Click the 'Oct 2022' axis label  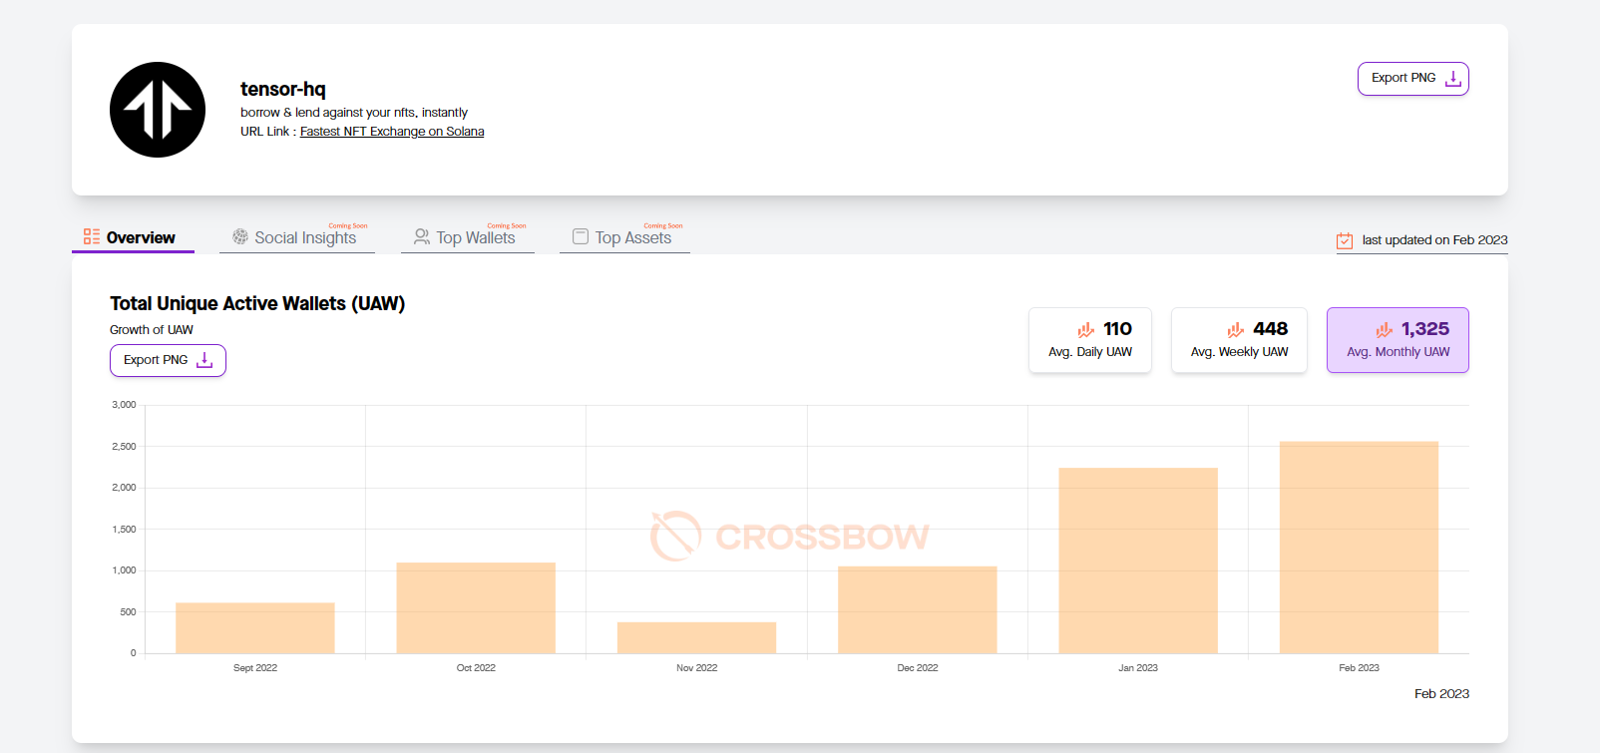click(x=476, y=668)
